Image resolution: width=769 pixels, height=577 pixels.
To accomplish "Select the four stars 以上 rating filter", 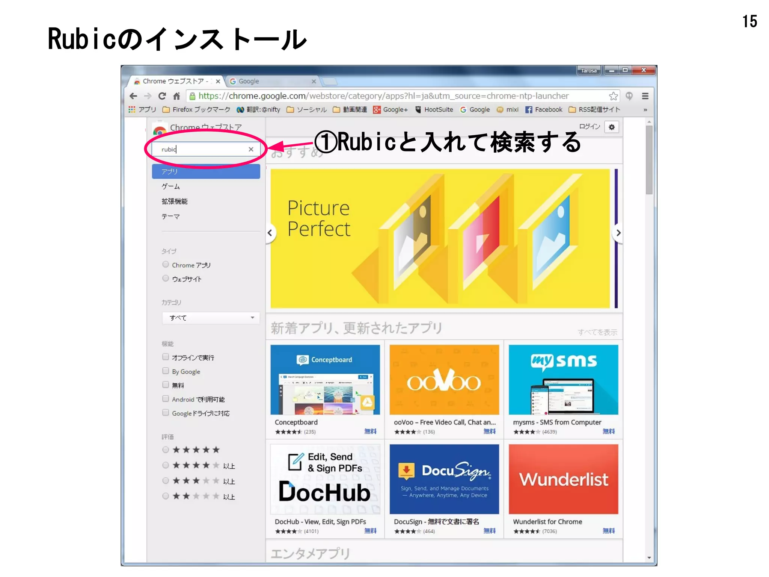I will click(166, 465).
